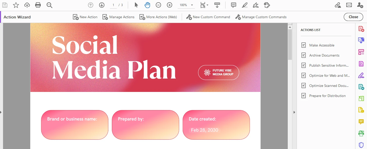Click the Future Vibe Media Group logo

218,72
